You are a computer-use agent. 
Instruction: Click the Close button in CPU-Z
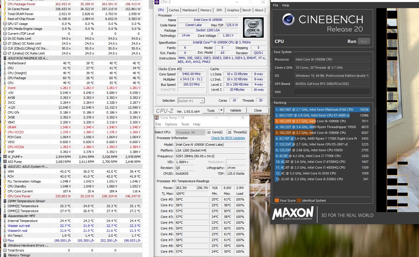point(258,110)
